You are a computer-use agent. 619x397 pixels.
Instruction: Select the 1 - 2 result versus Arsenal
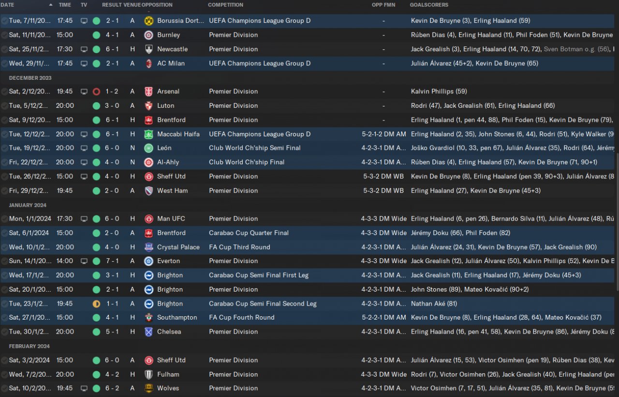point(112,91)
